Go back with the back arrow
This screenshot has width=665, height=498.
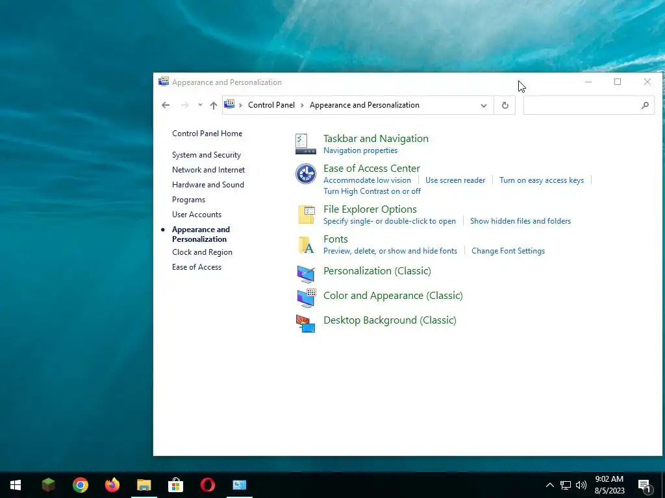point(166,105)
